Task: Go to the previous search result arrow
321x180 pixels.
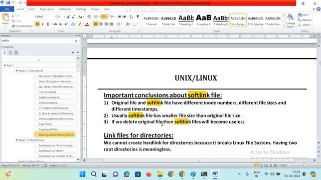Action: [x=73, y=52]
